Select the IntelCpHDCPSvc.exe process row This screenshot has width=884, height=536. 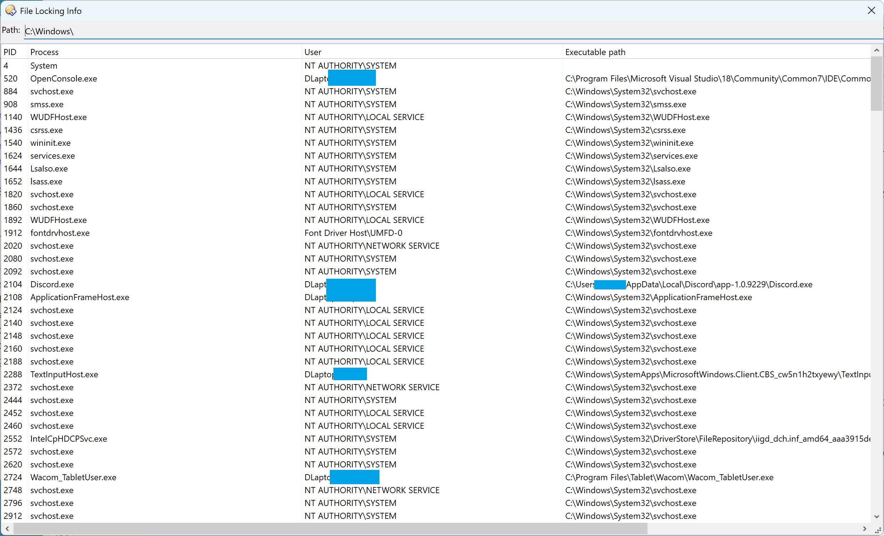[x=436, y=439]
